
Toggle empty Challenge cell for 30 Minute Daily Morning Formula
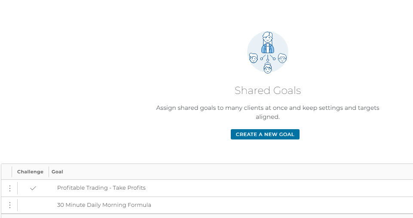tap(33, 205)
